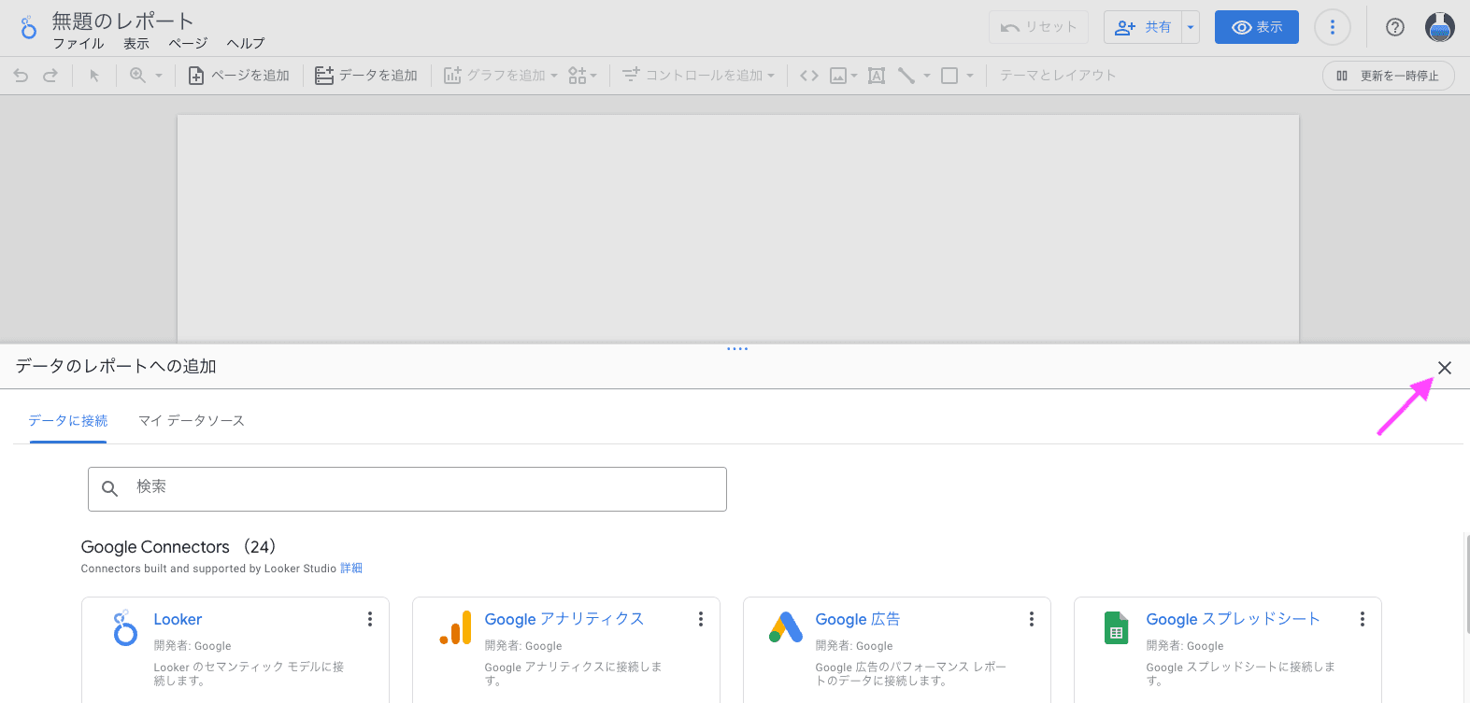The width and height of the screenshot is (1470, 703).
Task: Switch to the マイ データソース tab
Action: click(192, 421)
